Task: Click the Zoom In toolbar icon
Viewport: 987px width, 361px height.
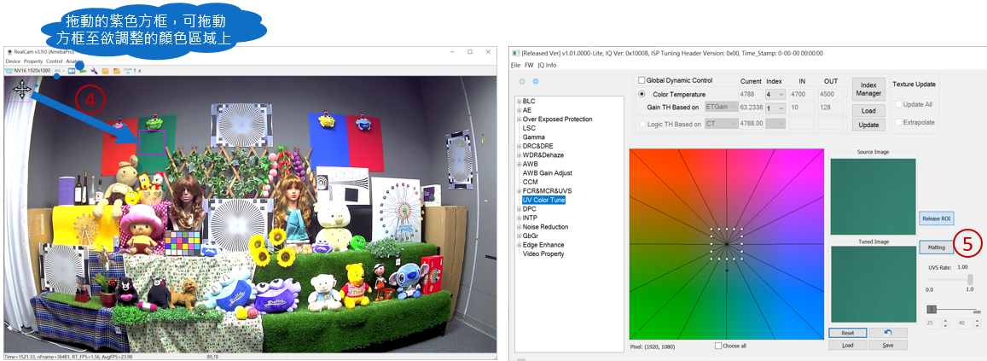Action: tap(128, 70)
